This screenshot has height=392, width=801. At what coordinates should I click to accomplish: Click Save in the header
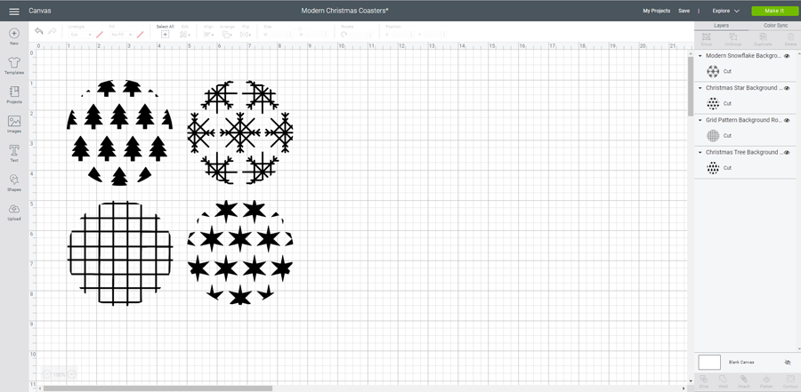point(684,11)
